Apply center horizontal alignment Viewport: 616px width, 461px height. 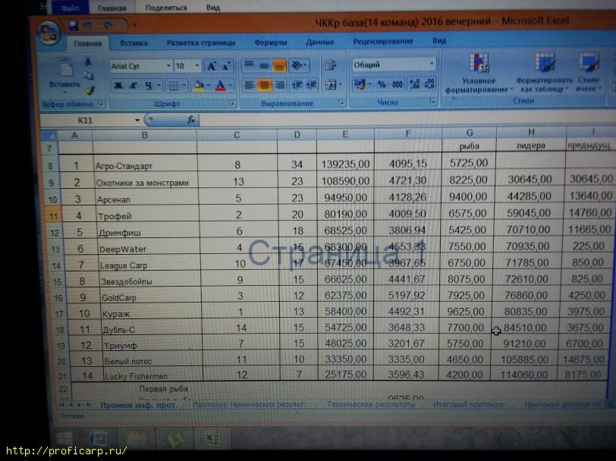[264, 86]
